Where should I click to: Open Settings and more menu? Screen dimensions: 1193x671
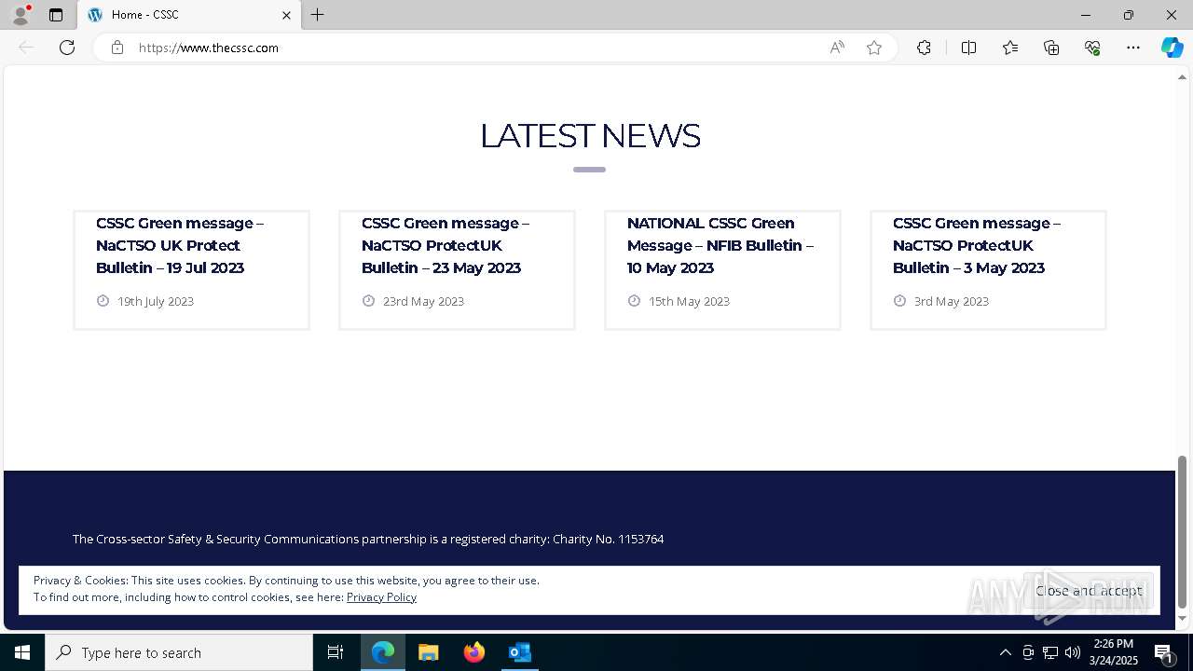[x=1133, y=48]
